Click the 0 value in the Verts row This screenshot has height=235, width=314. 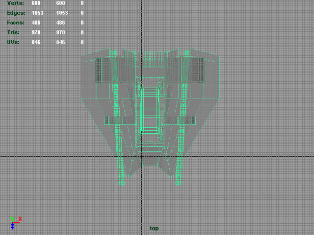(82, 3)
